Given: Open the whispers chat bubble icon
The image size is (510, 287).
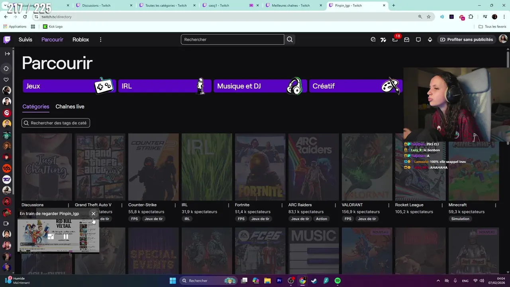Looking at the screenshot, I should click(418, 39).
